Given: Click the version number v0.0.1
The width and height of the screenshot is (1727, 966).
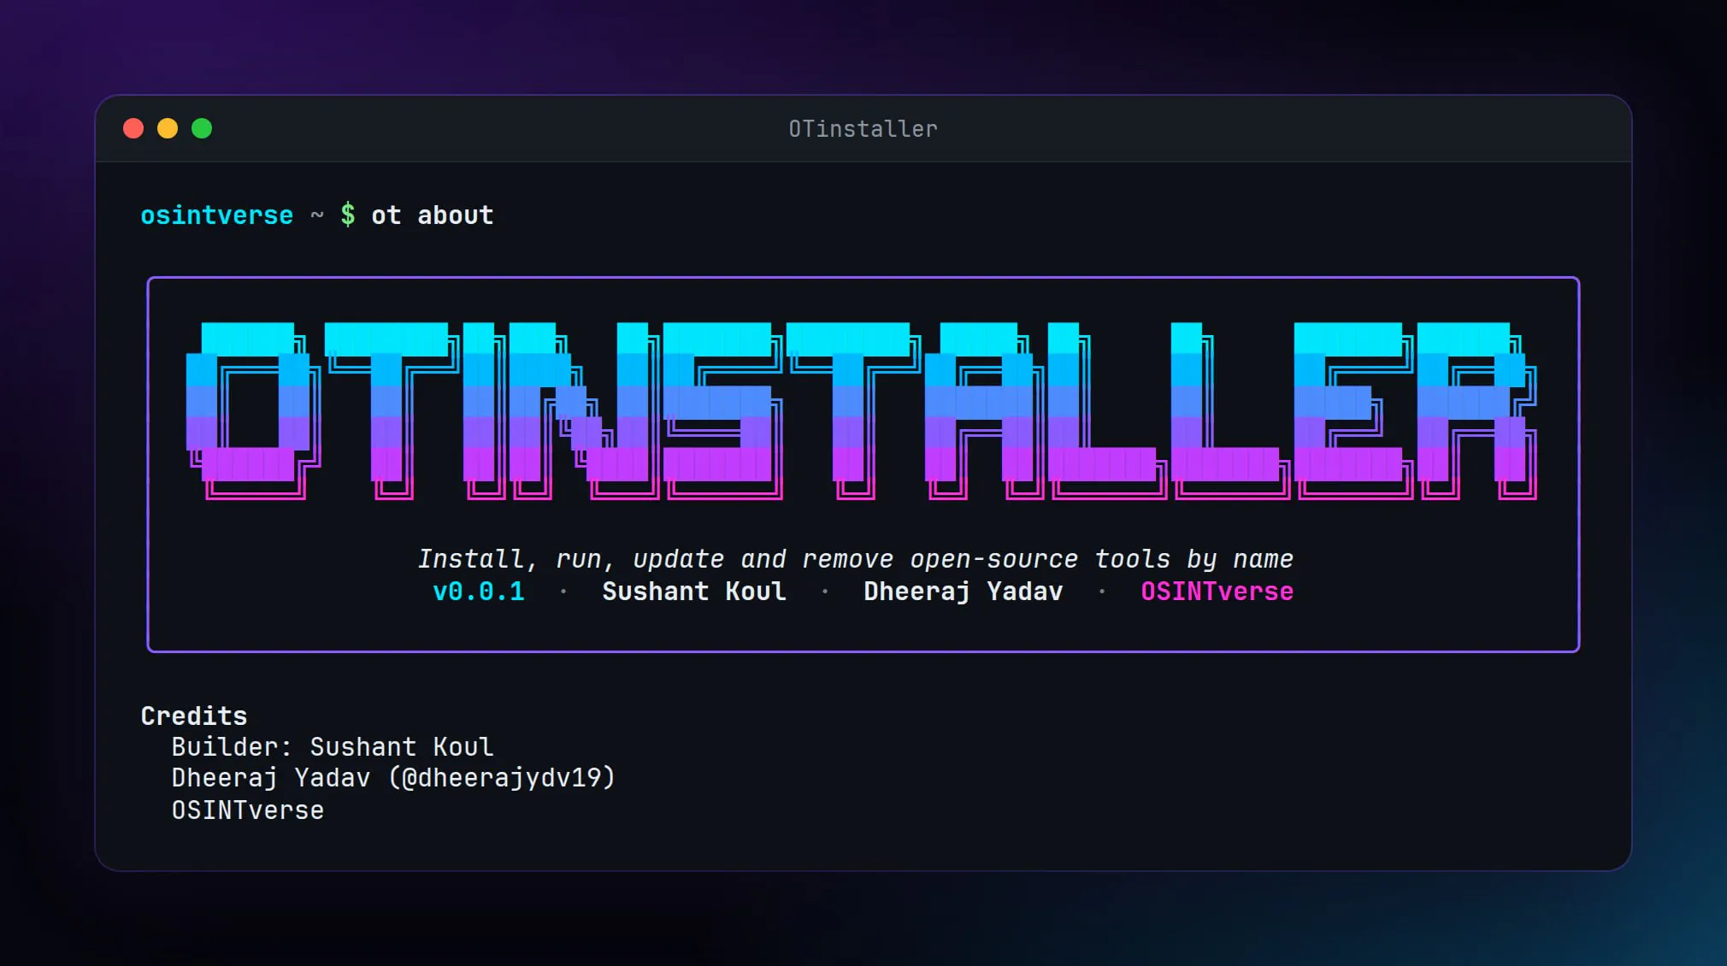Looking at the screenshot, I should point(479,592).
